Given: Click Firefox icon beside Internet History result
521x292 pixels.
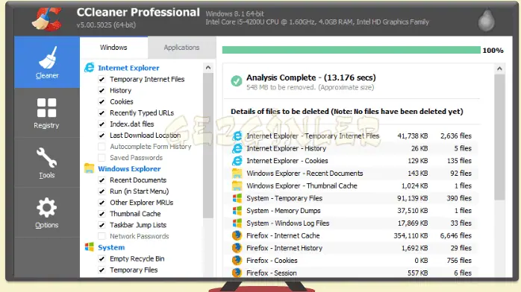Looking at the screenshot, I should tap(237, 248).
